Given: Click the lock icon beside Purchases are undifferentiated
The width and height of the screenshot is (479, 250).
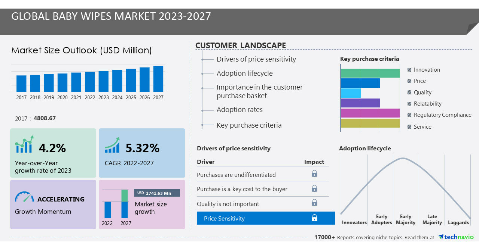Looking at the screenshot, I should pyautogui.click(x=314, y=174).
